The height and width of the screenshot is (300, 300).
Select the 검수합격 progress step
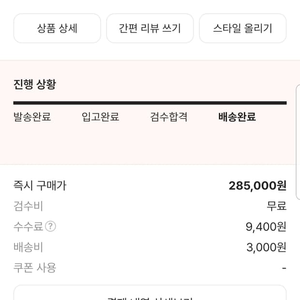pyautogui.click(x=169, y=117)
